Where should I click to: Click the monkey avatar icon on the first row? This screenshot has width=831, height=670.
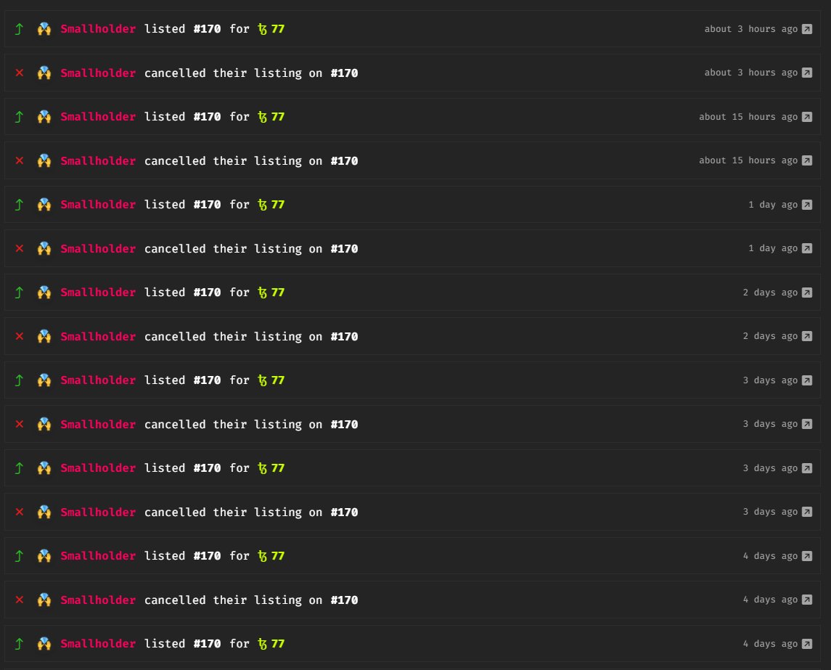coord(44,29)
